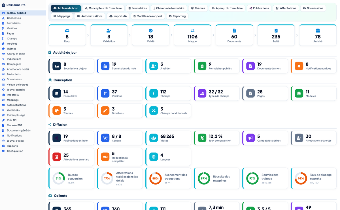Click the Brouillons pencil icon
The width and height of the screenshot is (340, 210).
coord(105,111)
